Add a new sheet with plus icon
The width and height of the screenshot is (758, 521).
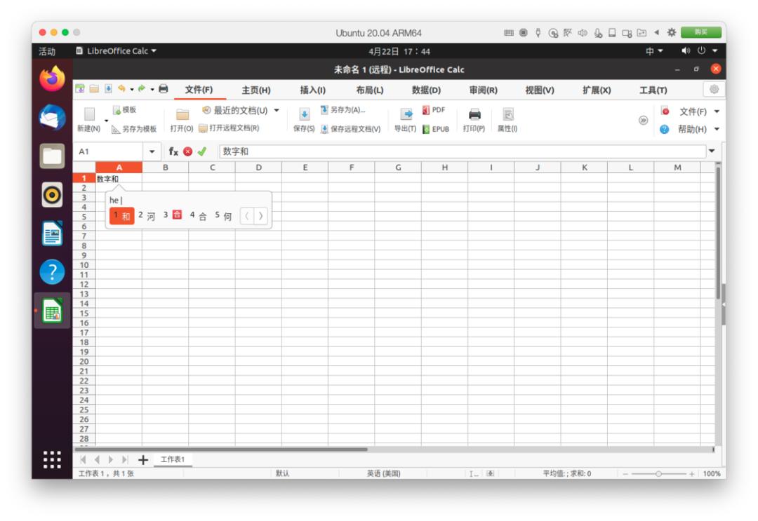143,460
